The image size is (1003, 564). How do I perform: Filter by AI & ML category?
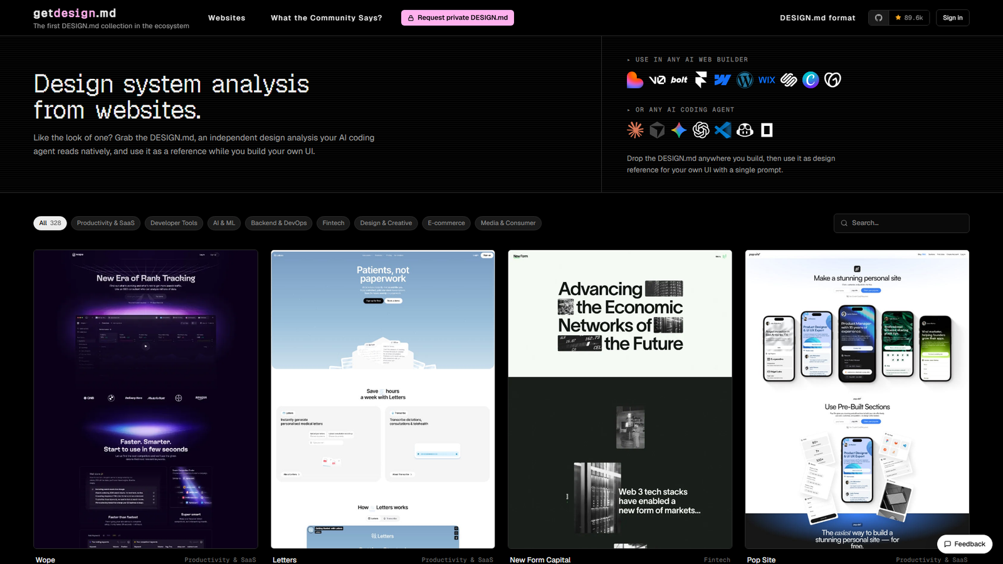[224, 223]
